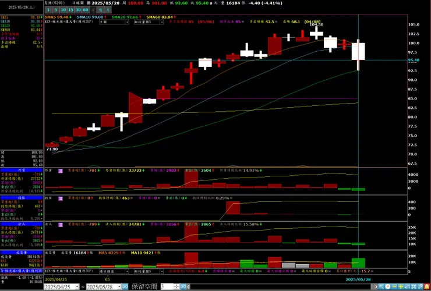Switch to 30-minute period tab
Screen dimensions: 431x291
(x=78, y=10)
